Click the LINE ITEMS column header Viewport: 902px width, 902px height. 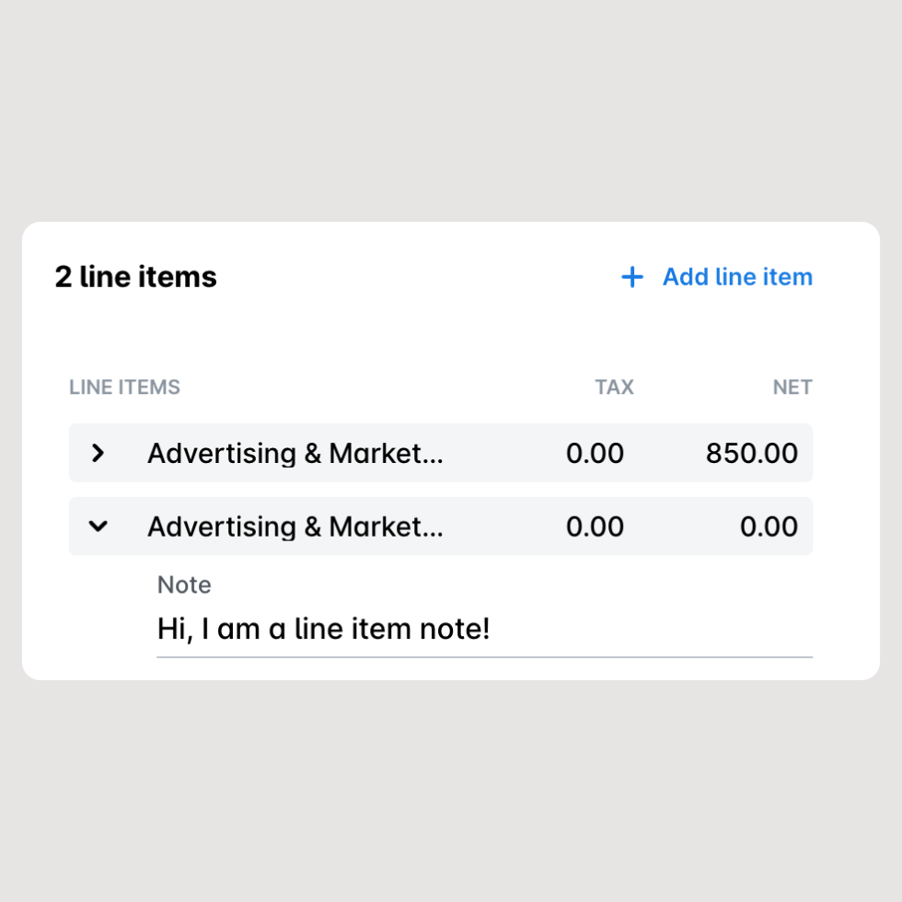pyautogui.click(x=124, y=387)
